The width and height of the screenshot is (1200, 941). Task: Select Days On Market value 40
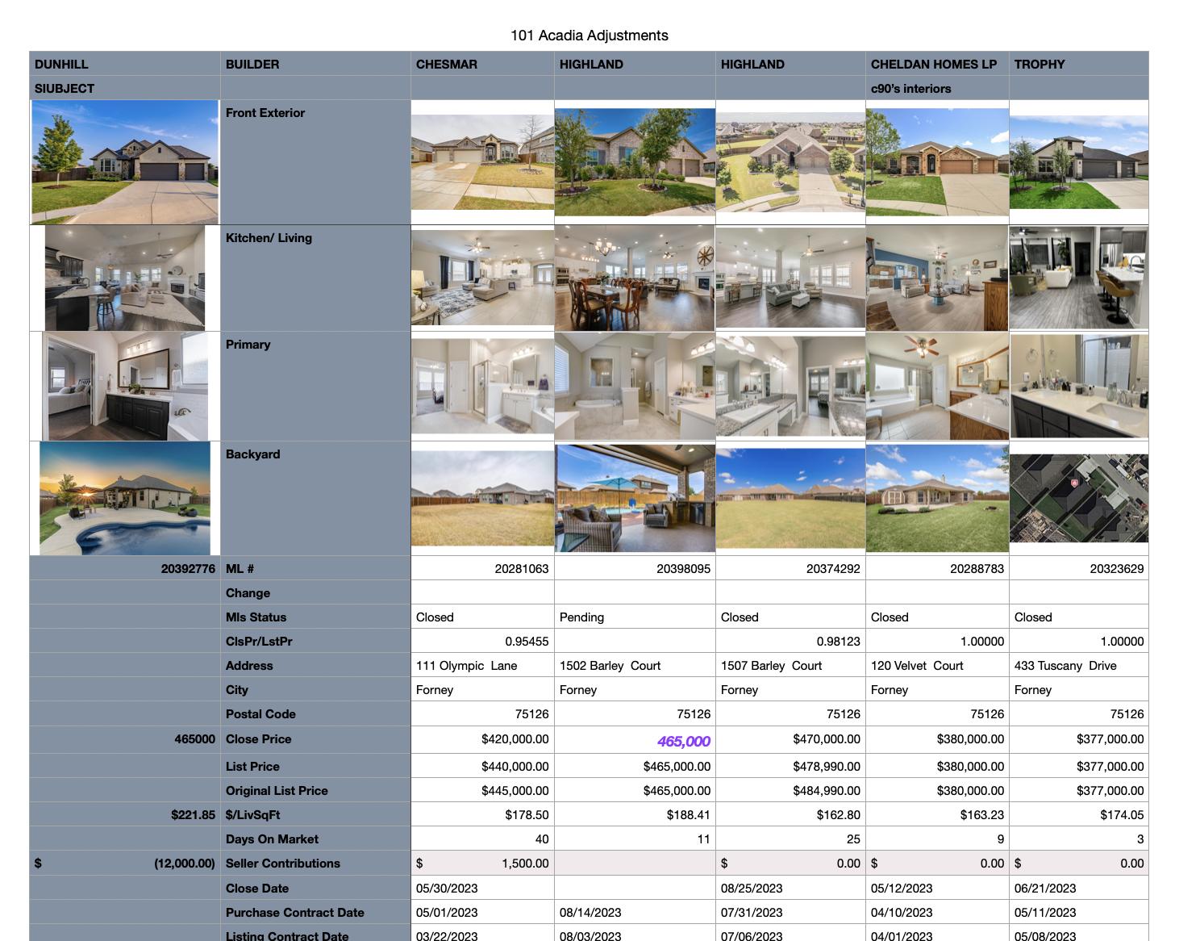click(x=542, y=839)
